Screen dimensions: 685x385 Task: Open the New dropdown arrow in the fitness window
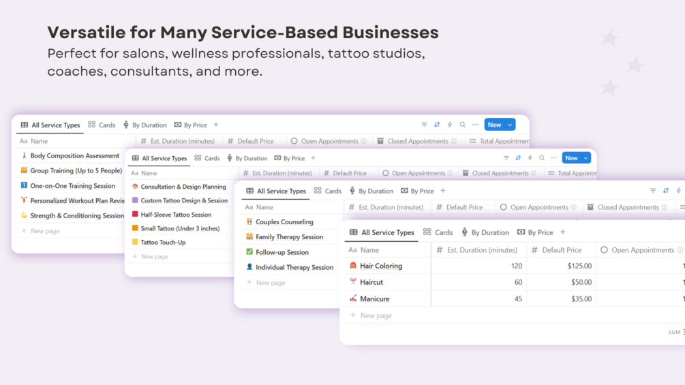click(510, 125)
